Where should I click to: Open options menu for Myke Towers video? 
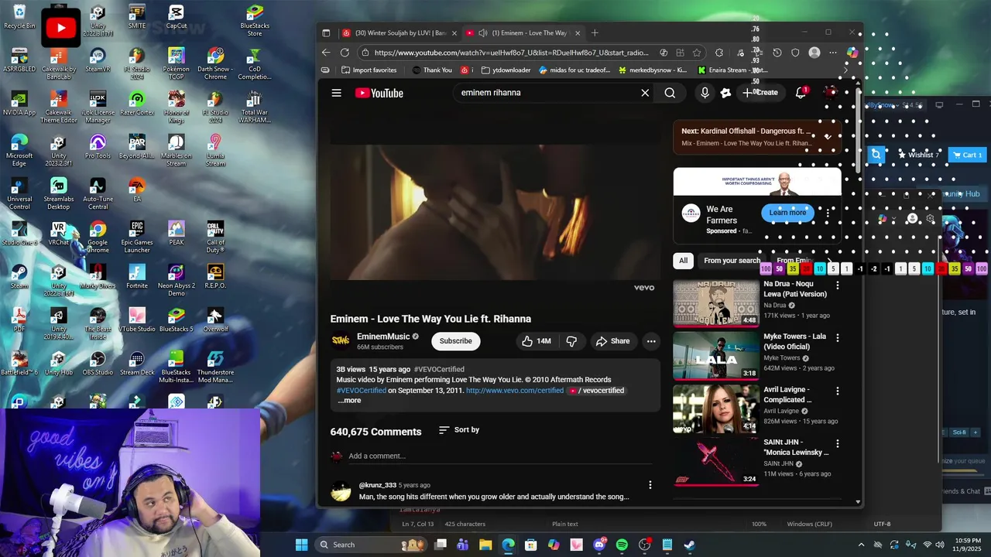click(x=837, y=338)
